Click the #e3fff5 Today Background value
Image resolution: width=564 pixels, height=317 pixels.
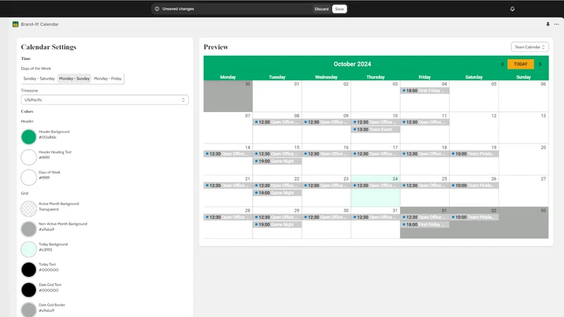[x=45, y=250]
